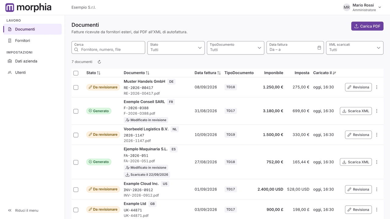Viewport: 390px width, 219px height.
Task: Expand the TipoDocumento filter dropdown
Action: click(236, 48)
